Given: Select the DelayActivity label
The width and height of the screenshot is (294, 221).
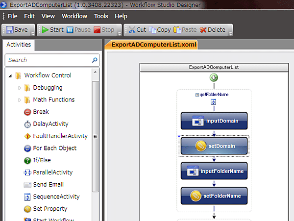Looking at the screenshot, I should pos(50,124).
